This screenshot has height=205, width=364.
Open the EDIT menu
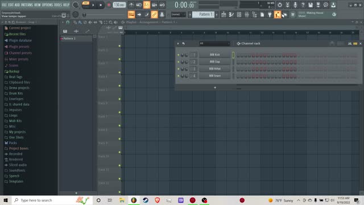[11, 5]
